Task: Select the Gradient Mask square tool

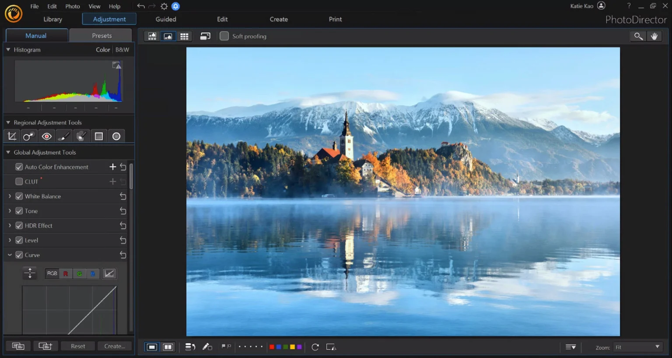Action: click(x=99, y=137)
